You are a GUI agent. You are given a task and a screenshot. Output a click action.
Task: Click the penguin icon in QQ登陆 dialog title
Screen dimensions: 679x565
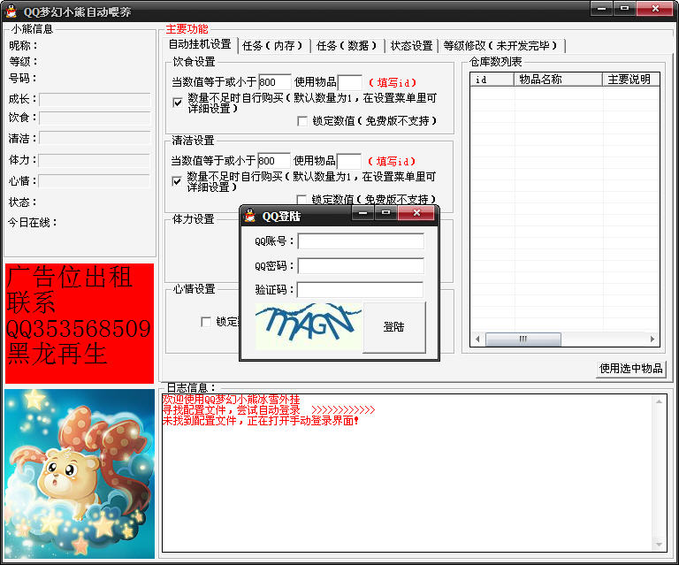tap(250, 215)
